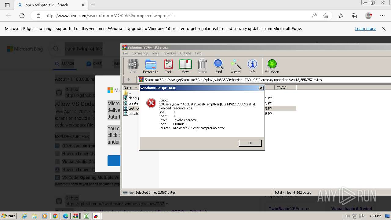Viewport: 391px width, 220px height.
Task: Refresh the Bing page in Edge
Action: click(x=22, y=16)
